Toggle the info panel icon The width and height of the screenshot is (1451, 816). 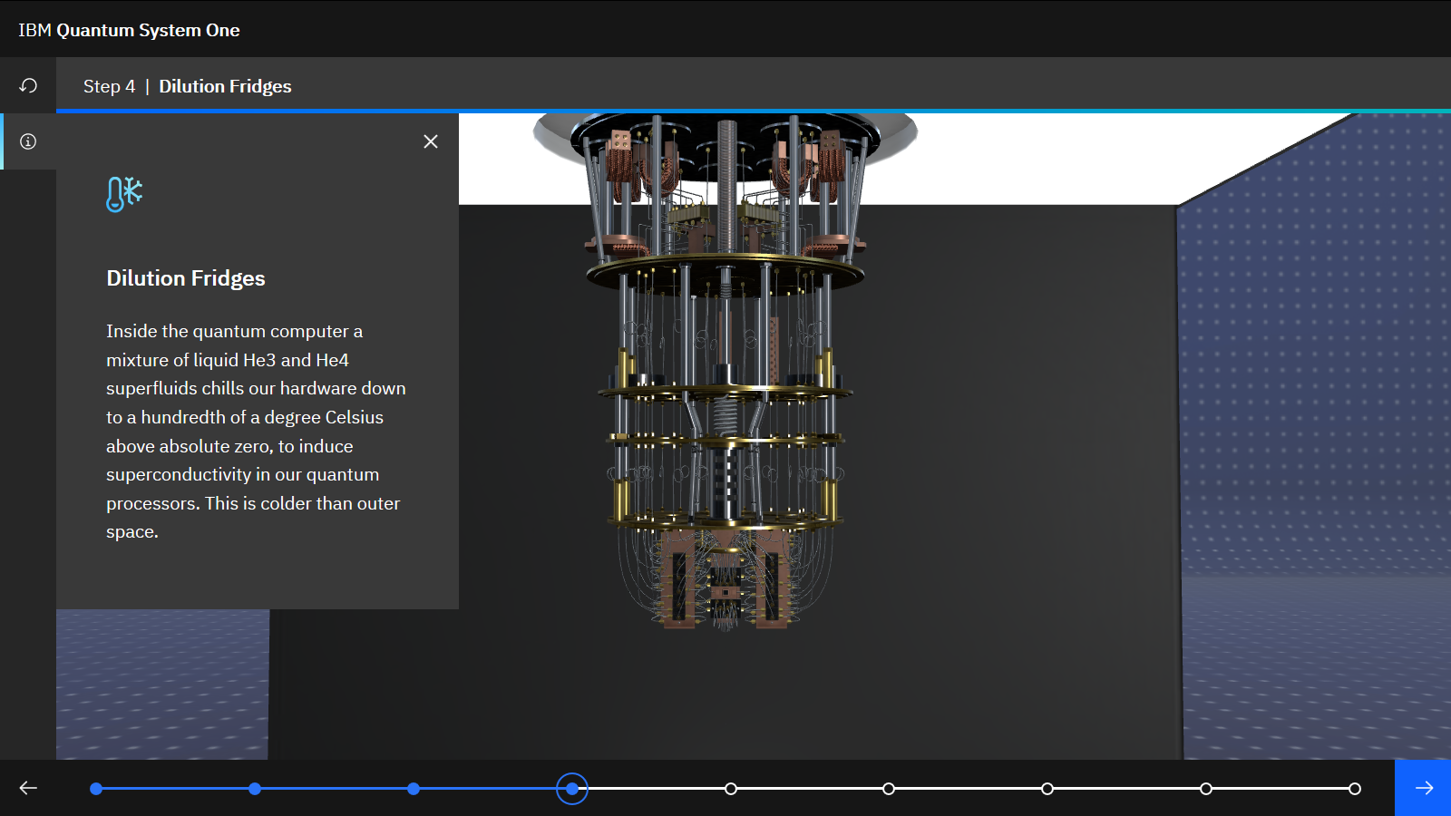28,141
